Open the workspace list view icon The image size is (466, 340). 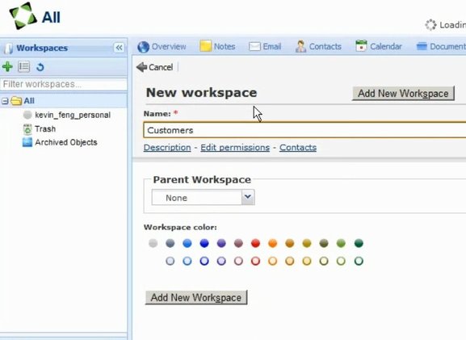[x=23, y=66]
